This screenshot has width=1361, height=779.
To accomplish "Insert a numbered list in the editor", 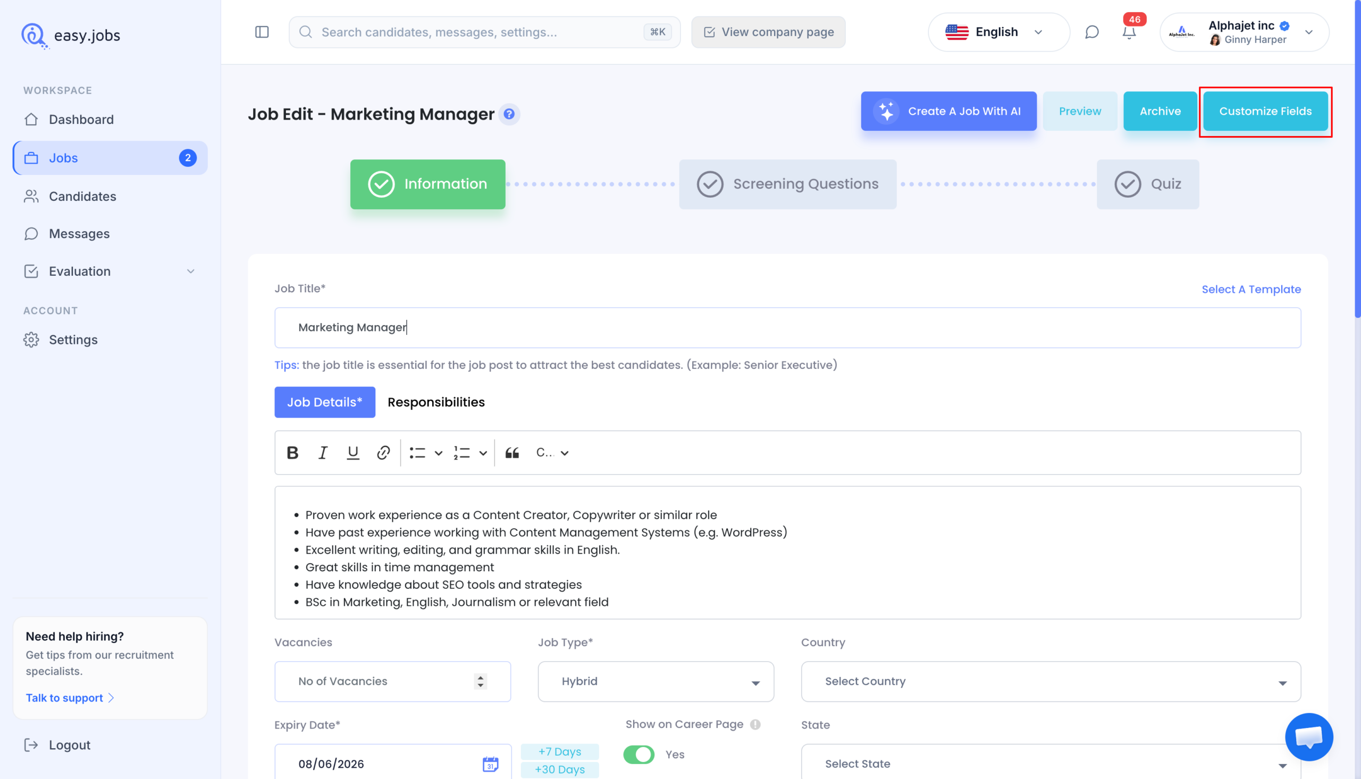I will click(x=462, y=453).
